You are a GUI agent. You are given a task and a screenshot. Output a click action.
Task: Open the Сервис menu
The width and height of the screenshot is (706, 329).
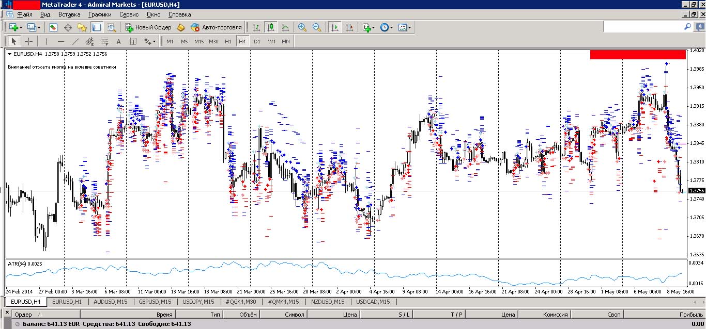129,14
